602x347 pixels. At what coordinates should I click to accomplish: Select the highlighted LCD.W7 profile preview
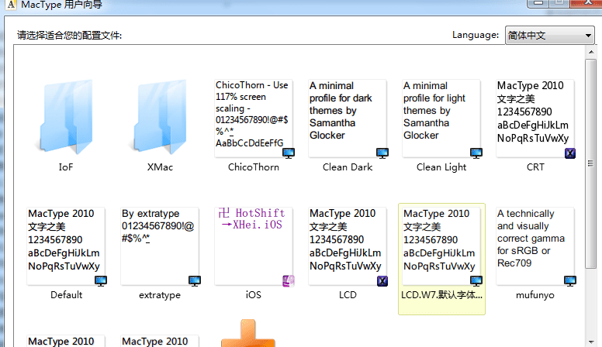pos(441,246)
